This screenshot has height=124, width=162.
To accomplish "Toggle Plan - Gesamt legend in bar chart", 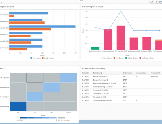I will coord(36,58).
